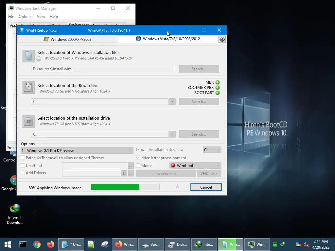Image resolution: width=335 pixels, height=251 pixels.
Task: Click the 2x speed indicator
Action: point(178,187)
